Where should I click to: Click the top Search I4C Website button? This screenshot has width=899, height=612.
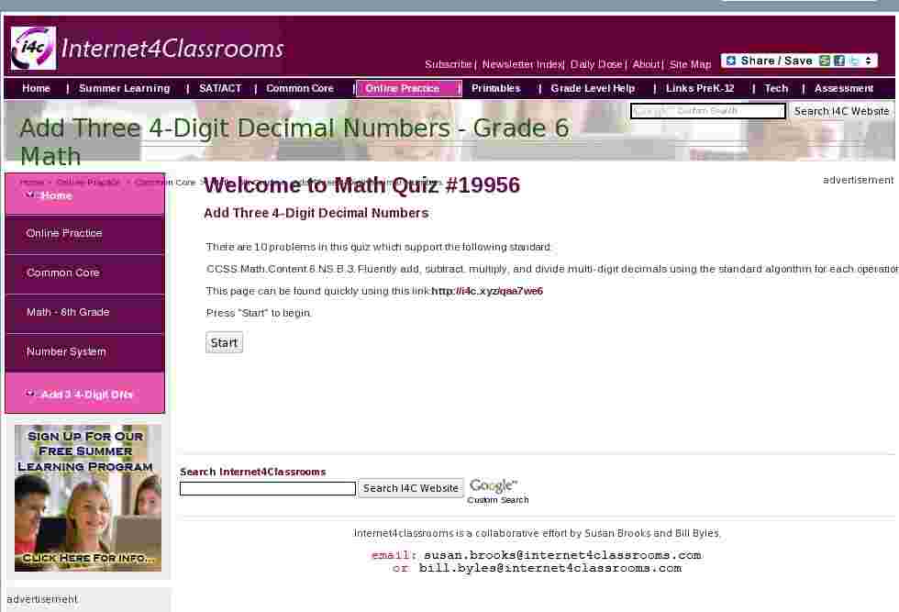841,111
